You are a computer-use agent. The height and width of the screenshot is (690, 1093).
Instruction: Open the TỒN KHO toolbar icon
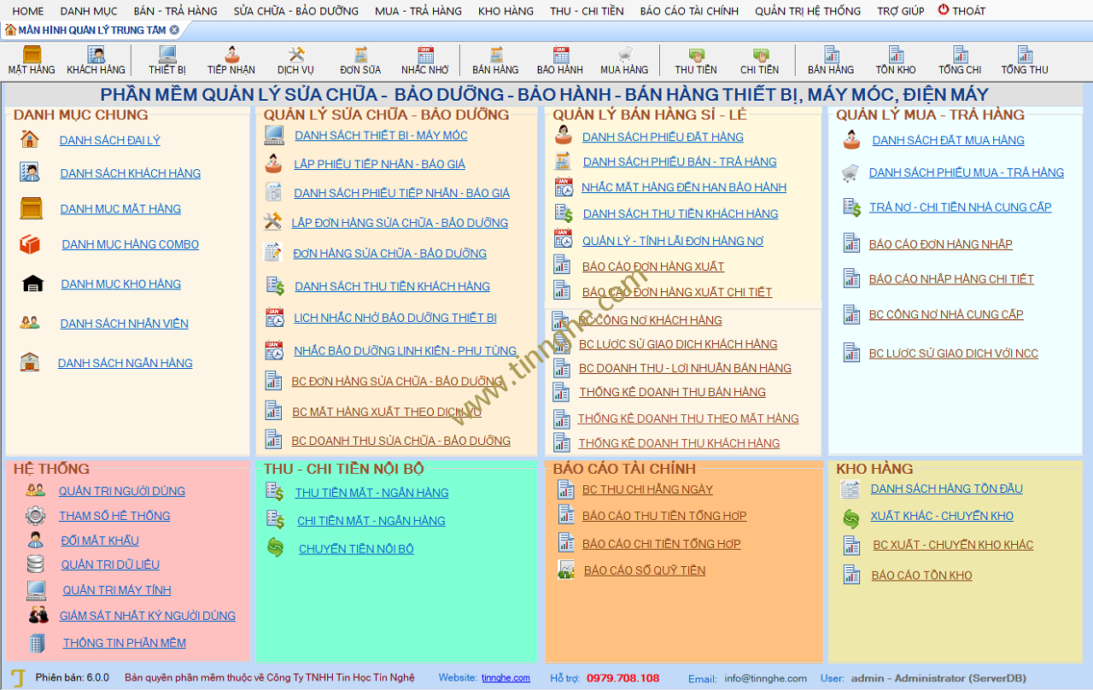(896, 61)
